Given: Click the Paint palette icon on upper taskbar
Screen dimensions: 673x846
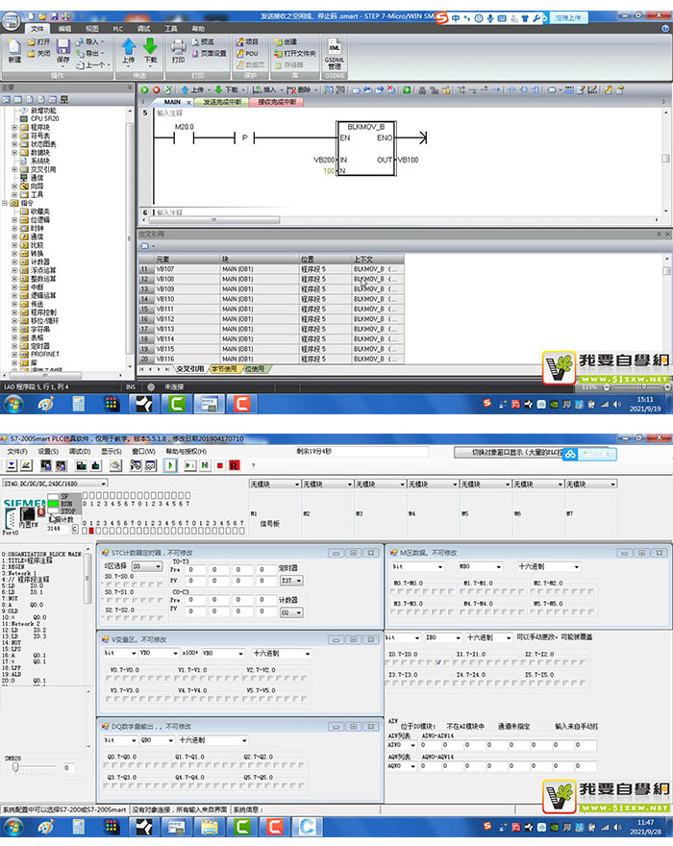Looking at the screenshot, I should 46,404.
